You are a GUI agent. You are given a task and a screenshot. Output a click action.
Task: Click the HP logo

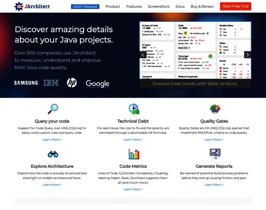(72, 83)
